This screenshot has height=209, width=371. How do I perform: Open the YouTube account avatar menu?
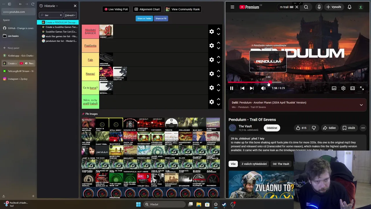click(361, 7)
